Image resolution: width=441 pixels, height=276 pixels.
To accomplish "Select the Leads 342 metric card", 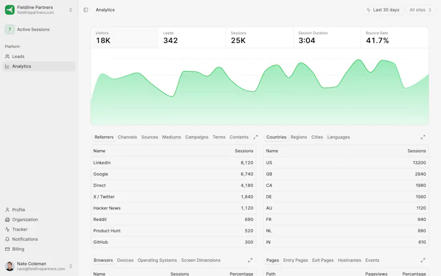I will (192, 38).
